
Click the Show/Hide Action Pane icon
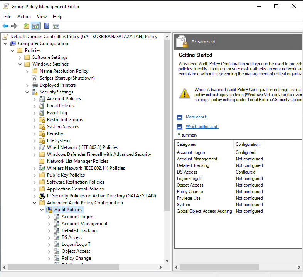[56, 26]
